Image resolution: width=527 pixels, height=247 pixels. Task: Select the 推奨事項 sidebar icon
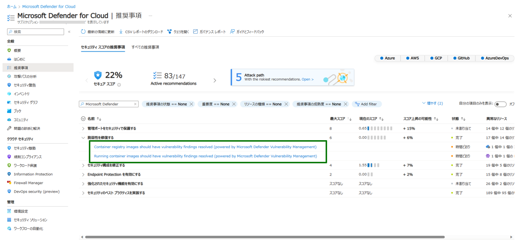[x=10, y=68]
